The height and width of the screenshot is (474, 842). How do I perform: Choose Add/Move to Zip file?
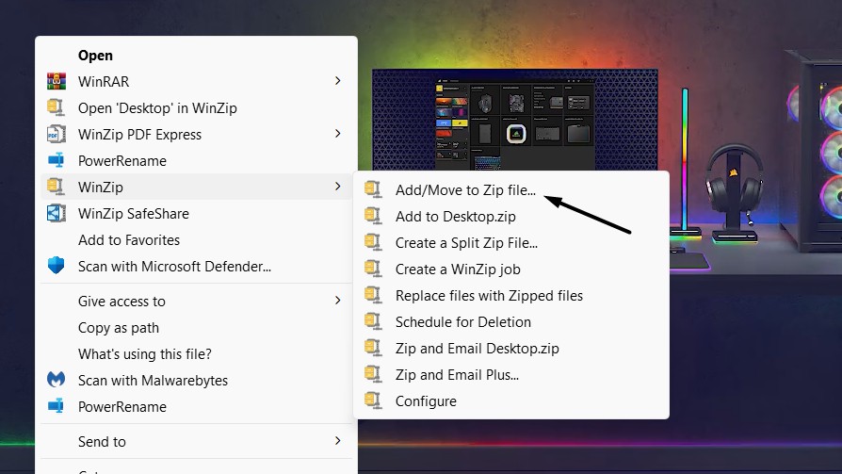pyautogui.click(x=511, y=189)
